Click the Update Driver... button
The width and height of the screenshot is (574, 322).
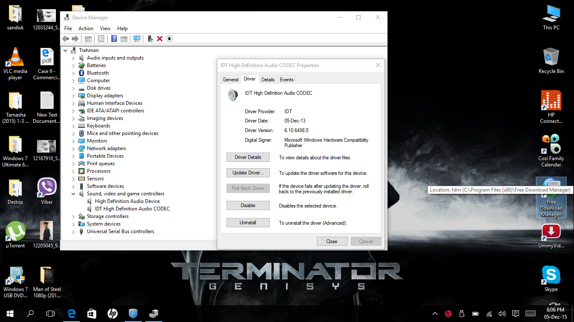[x=248, y=173]
